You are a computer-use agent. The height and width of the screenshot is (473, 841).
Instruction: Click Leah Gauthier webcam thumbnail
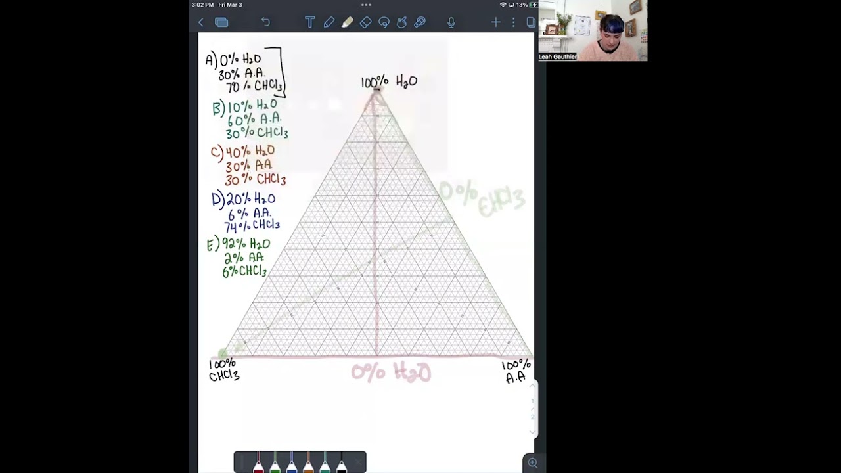click(593, 31)
